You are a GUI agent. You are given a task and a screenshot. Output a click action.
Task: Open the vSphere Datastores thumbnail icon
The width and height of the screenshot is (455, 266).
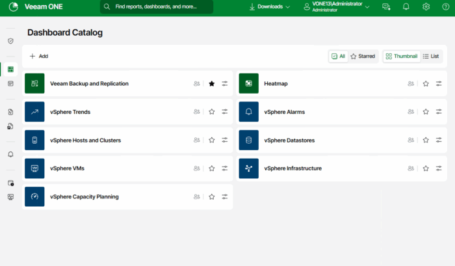point(249,140)
